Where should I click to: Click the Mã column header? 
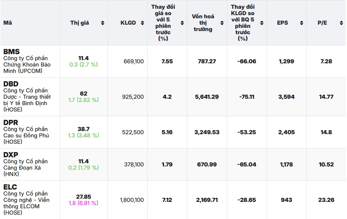coord(8,23)
